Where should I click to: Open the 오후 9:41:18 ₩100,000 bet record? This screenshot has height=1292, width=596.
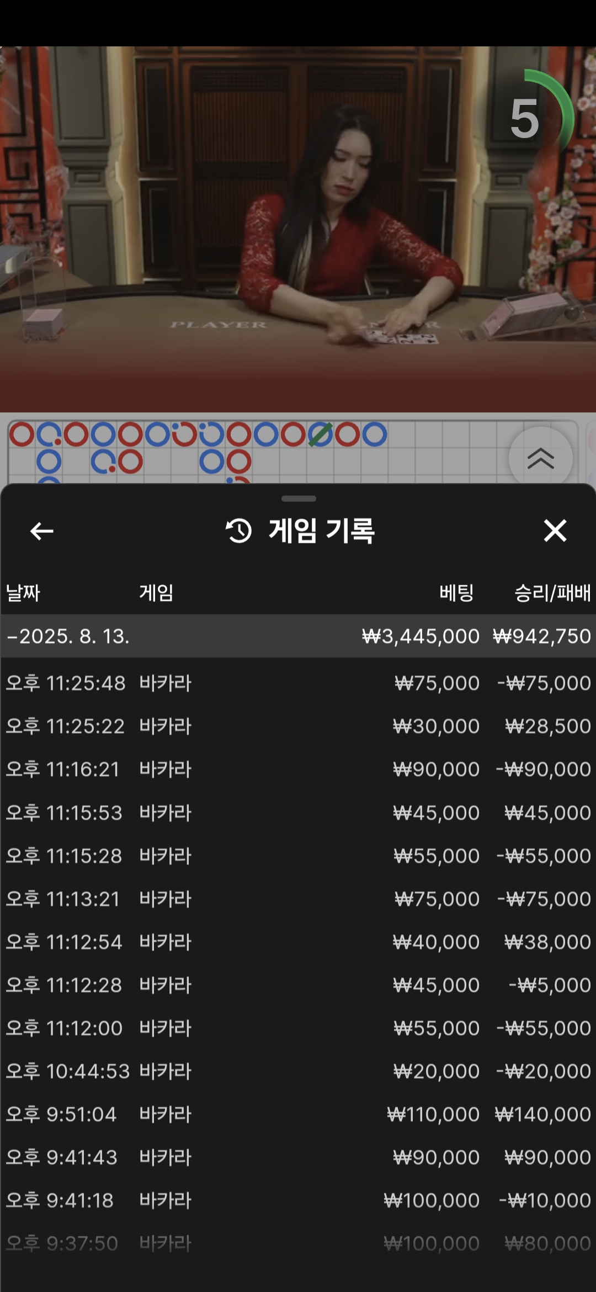(x=298, y=1200)
